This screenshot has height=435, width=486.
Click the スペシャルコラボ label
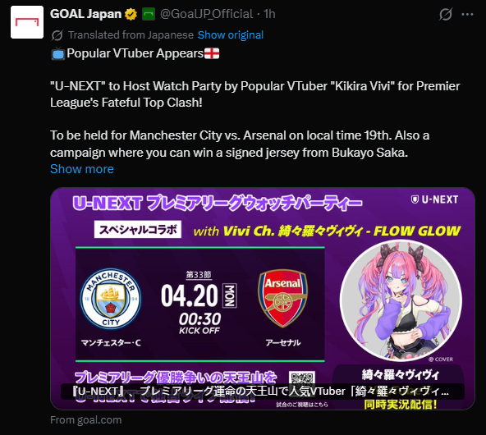coord(138,230)
